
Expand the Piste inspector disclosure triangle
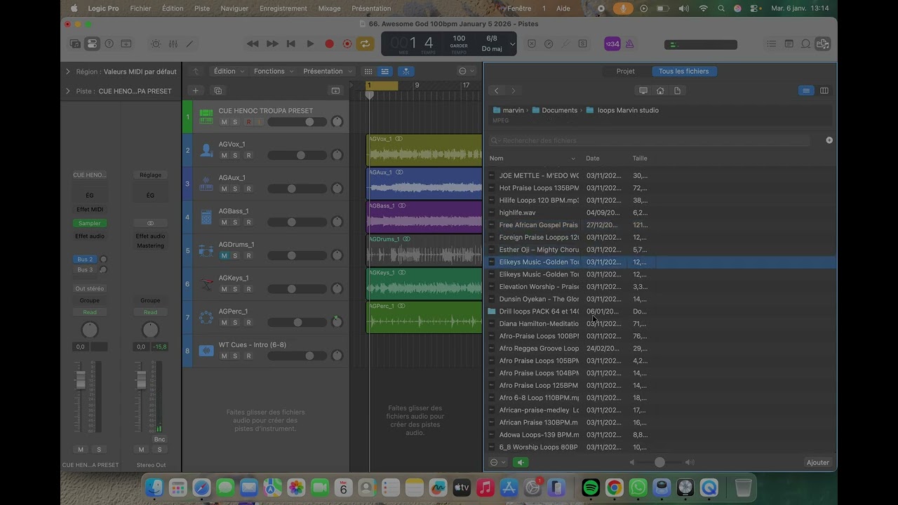pyautogui.click(x=68, y=91)
